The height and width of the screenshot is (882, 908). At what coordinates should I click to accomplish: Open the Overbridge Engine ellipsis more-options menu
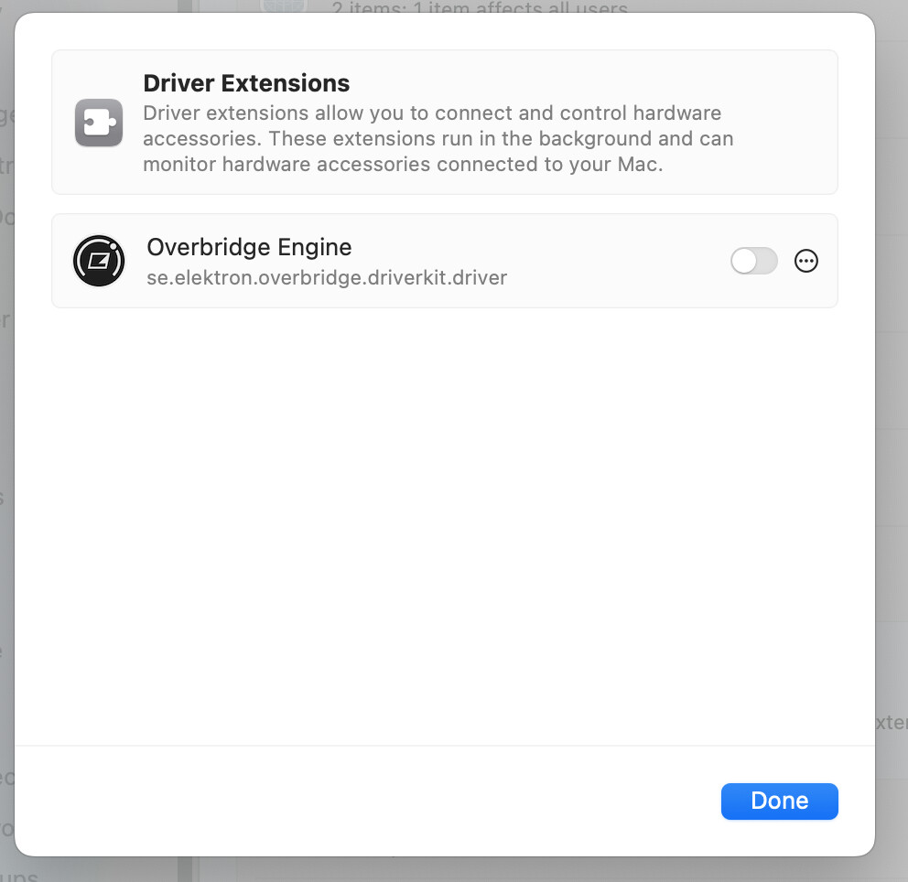(x=806, y=261)
